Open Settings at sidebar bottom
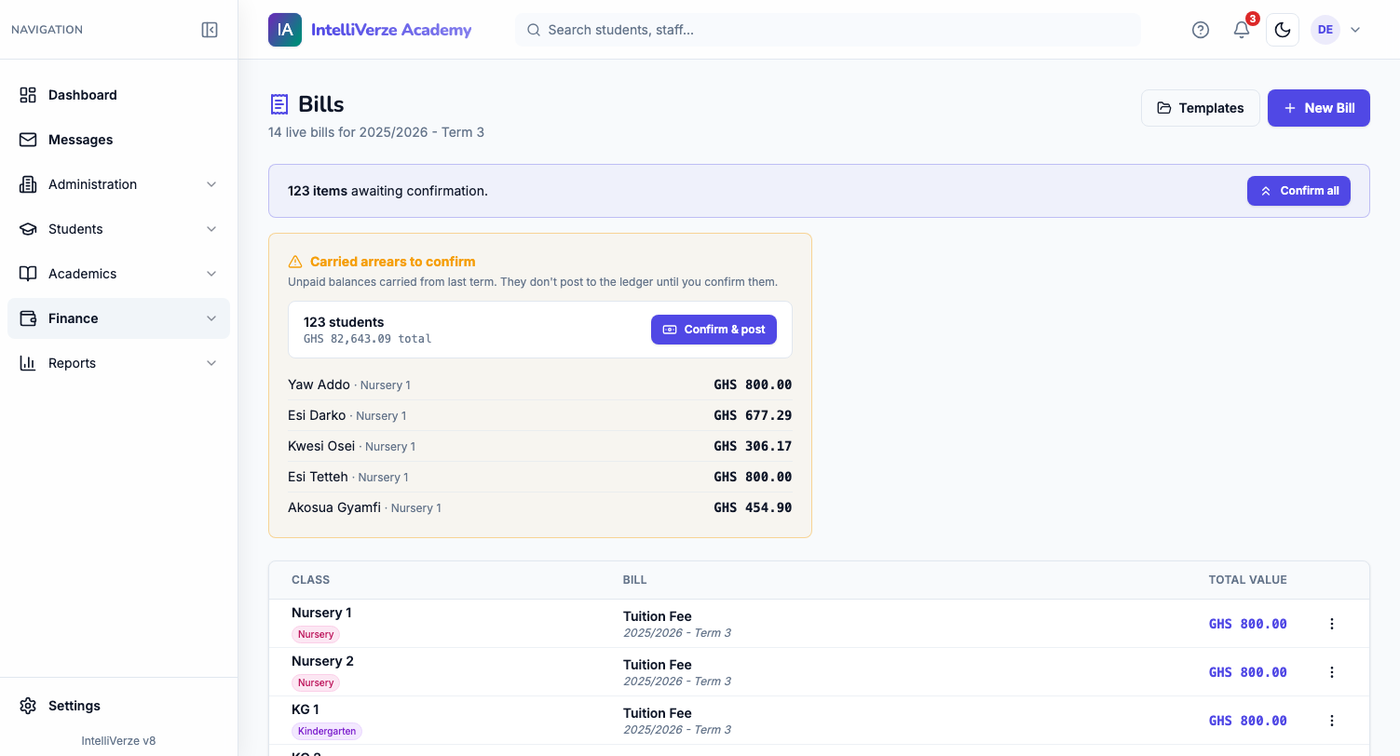Screen dimensions: 1400x756 click(118, 706)
